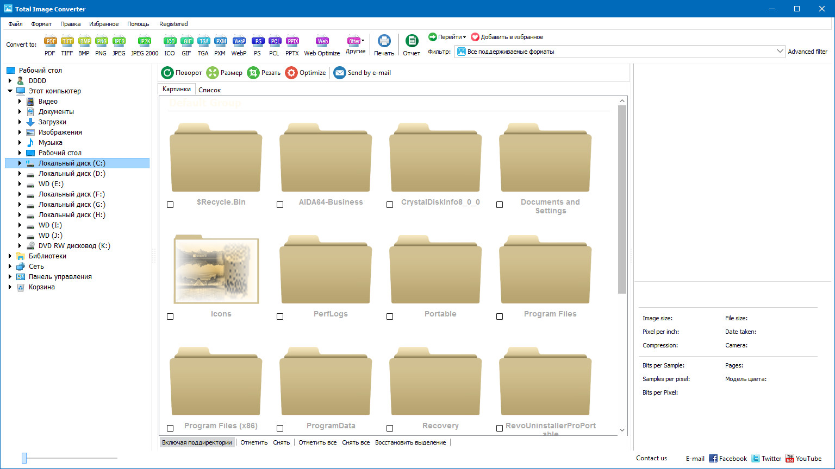The image size is (835, 469).
Task: Choose PCL conversion icon
Action: (x=275, y=42)
